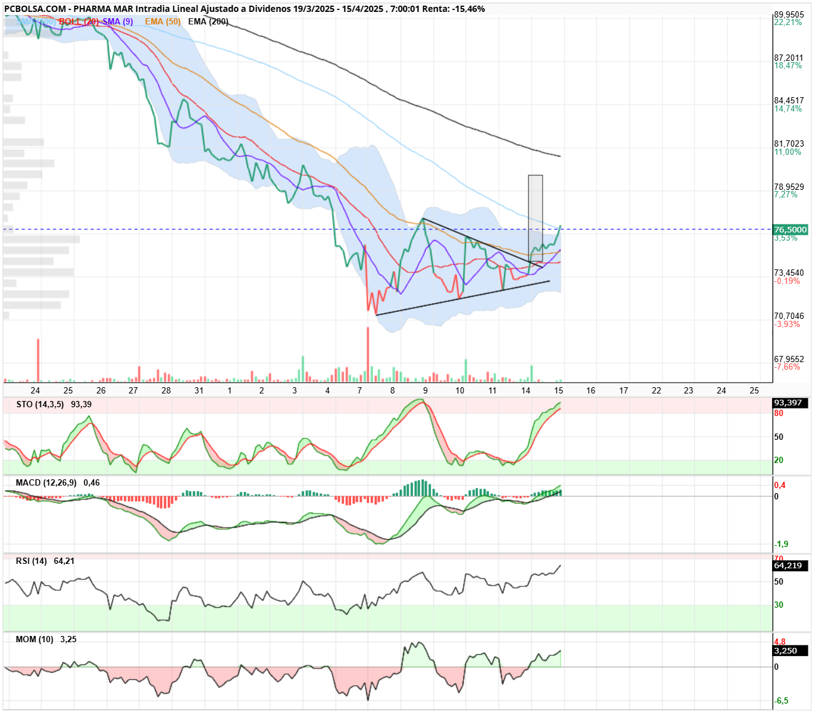Viewport: 814px width, 713px height.
Task: Click date label 27 on the time axis
Action: (x=133, y=390)
